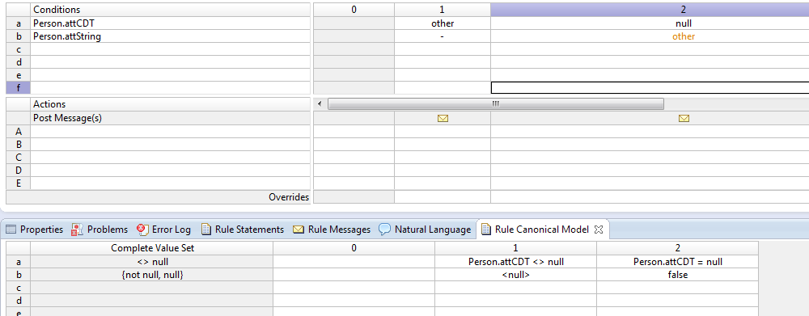Select condition row header c
Screen dimensions: 809x316
pos(19,49)
